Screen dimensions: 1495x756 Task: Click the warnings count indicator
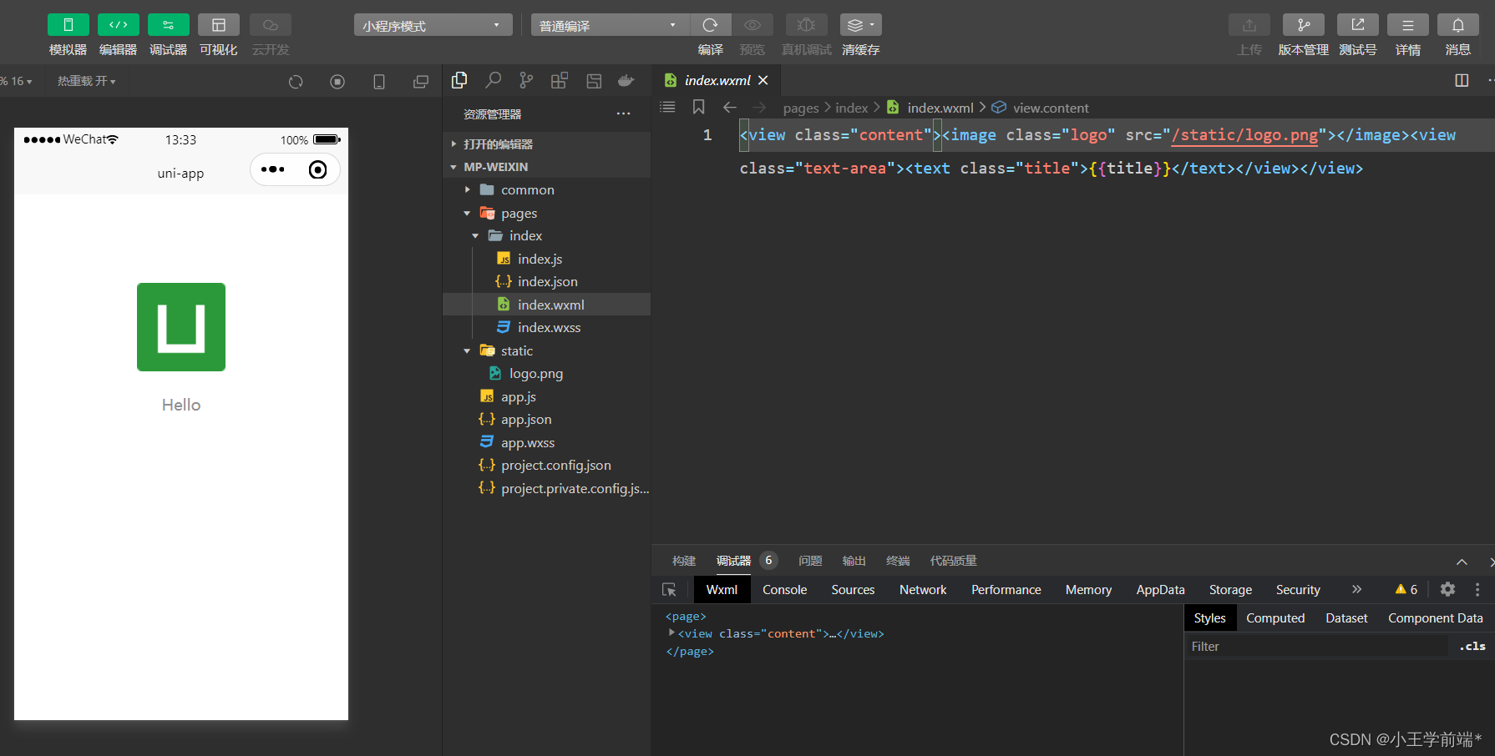(x=1406, y=589)
